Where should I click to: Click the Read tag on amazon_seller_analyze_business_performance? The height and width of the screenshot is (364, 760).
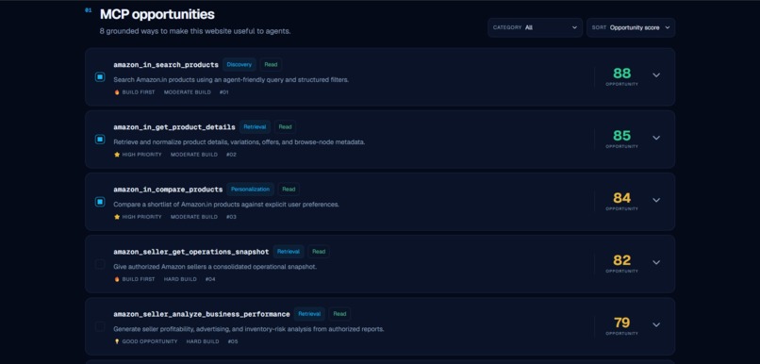coord(339,314)
